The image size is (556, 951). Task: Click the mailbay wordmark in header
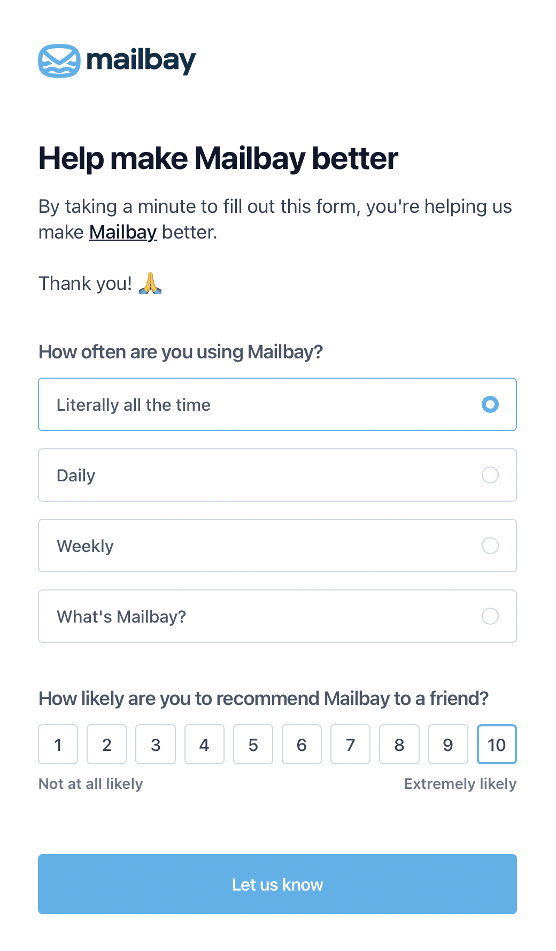point(141,60)
